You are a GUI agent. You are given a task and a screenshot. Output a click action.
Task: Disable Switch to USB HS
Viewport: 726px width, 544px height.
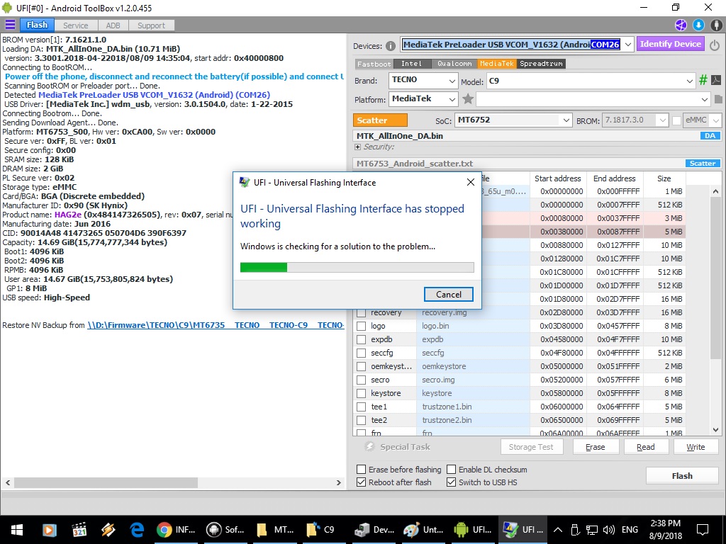pos(452,482)
